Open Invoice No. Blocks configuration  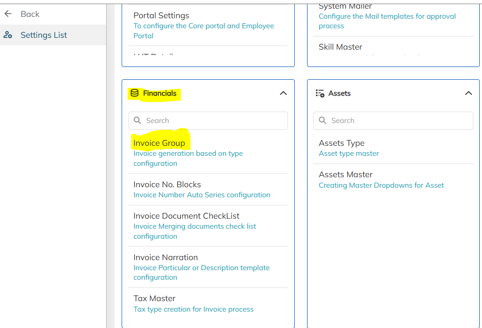pyautogui.click(x=167, y=184)
